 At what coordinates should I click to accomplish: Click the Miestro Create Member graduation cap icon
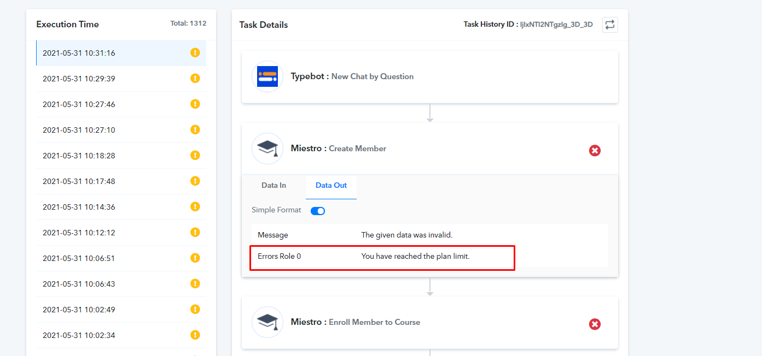(267, 149)
